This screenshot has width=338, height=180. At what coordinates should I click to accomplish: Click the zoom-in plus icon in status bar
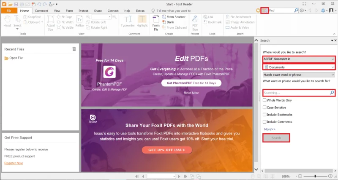tap(330, 176)
